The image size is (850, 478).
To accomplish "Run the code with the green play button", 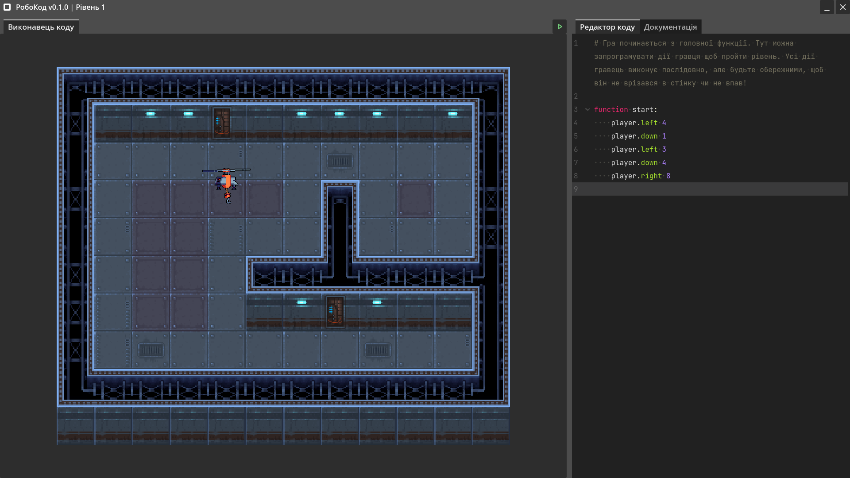I will 560,27.
